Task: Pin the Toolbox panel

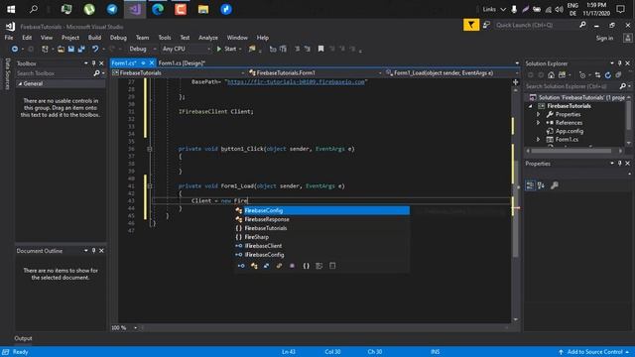Action: click(x=93, y=63)
